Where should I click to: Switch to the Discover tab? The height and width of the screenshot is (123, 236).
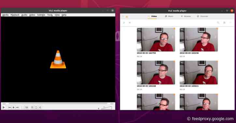coord(202,16)
